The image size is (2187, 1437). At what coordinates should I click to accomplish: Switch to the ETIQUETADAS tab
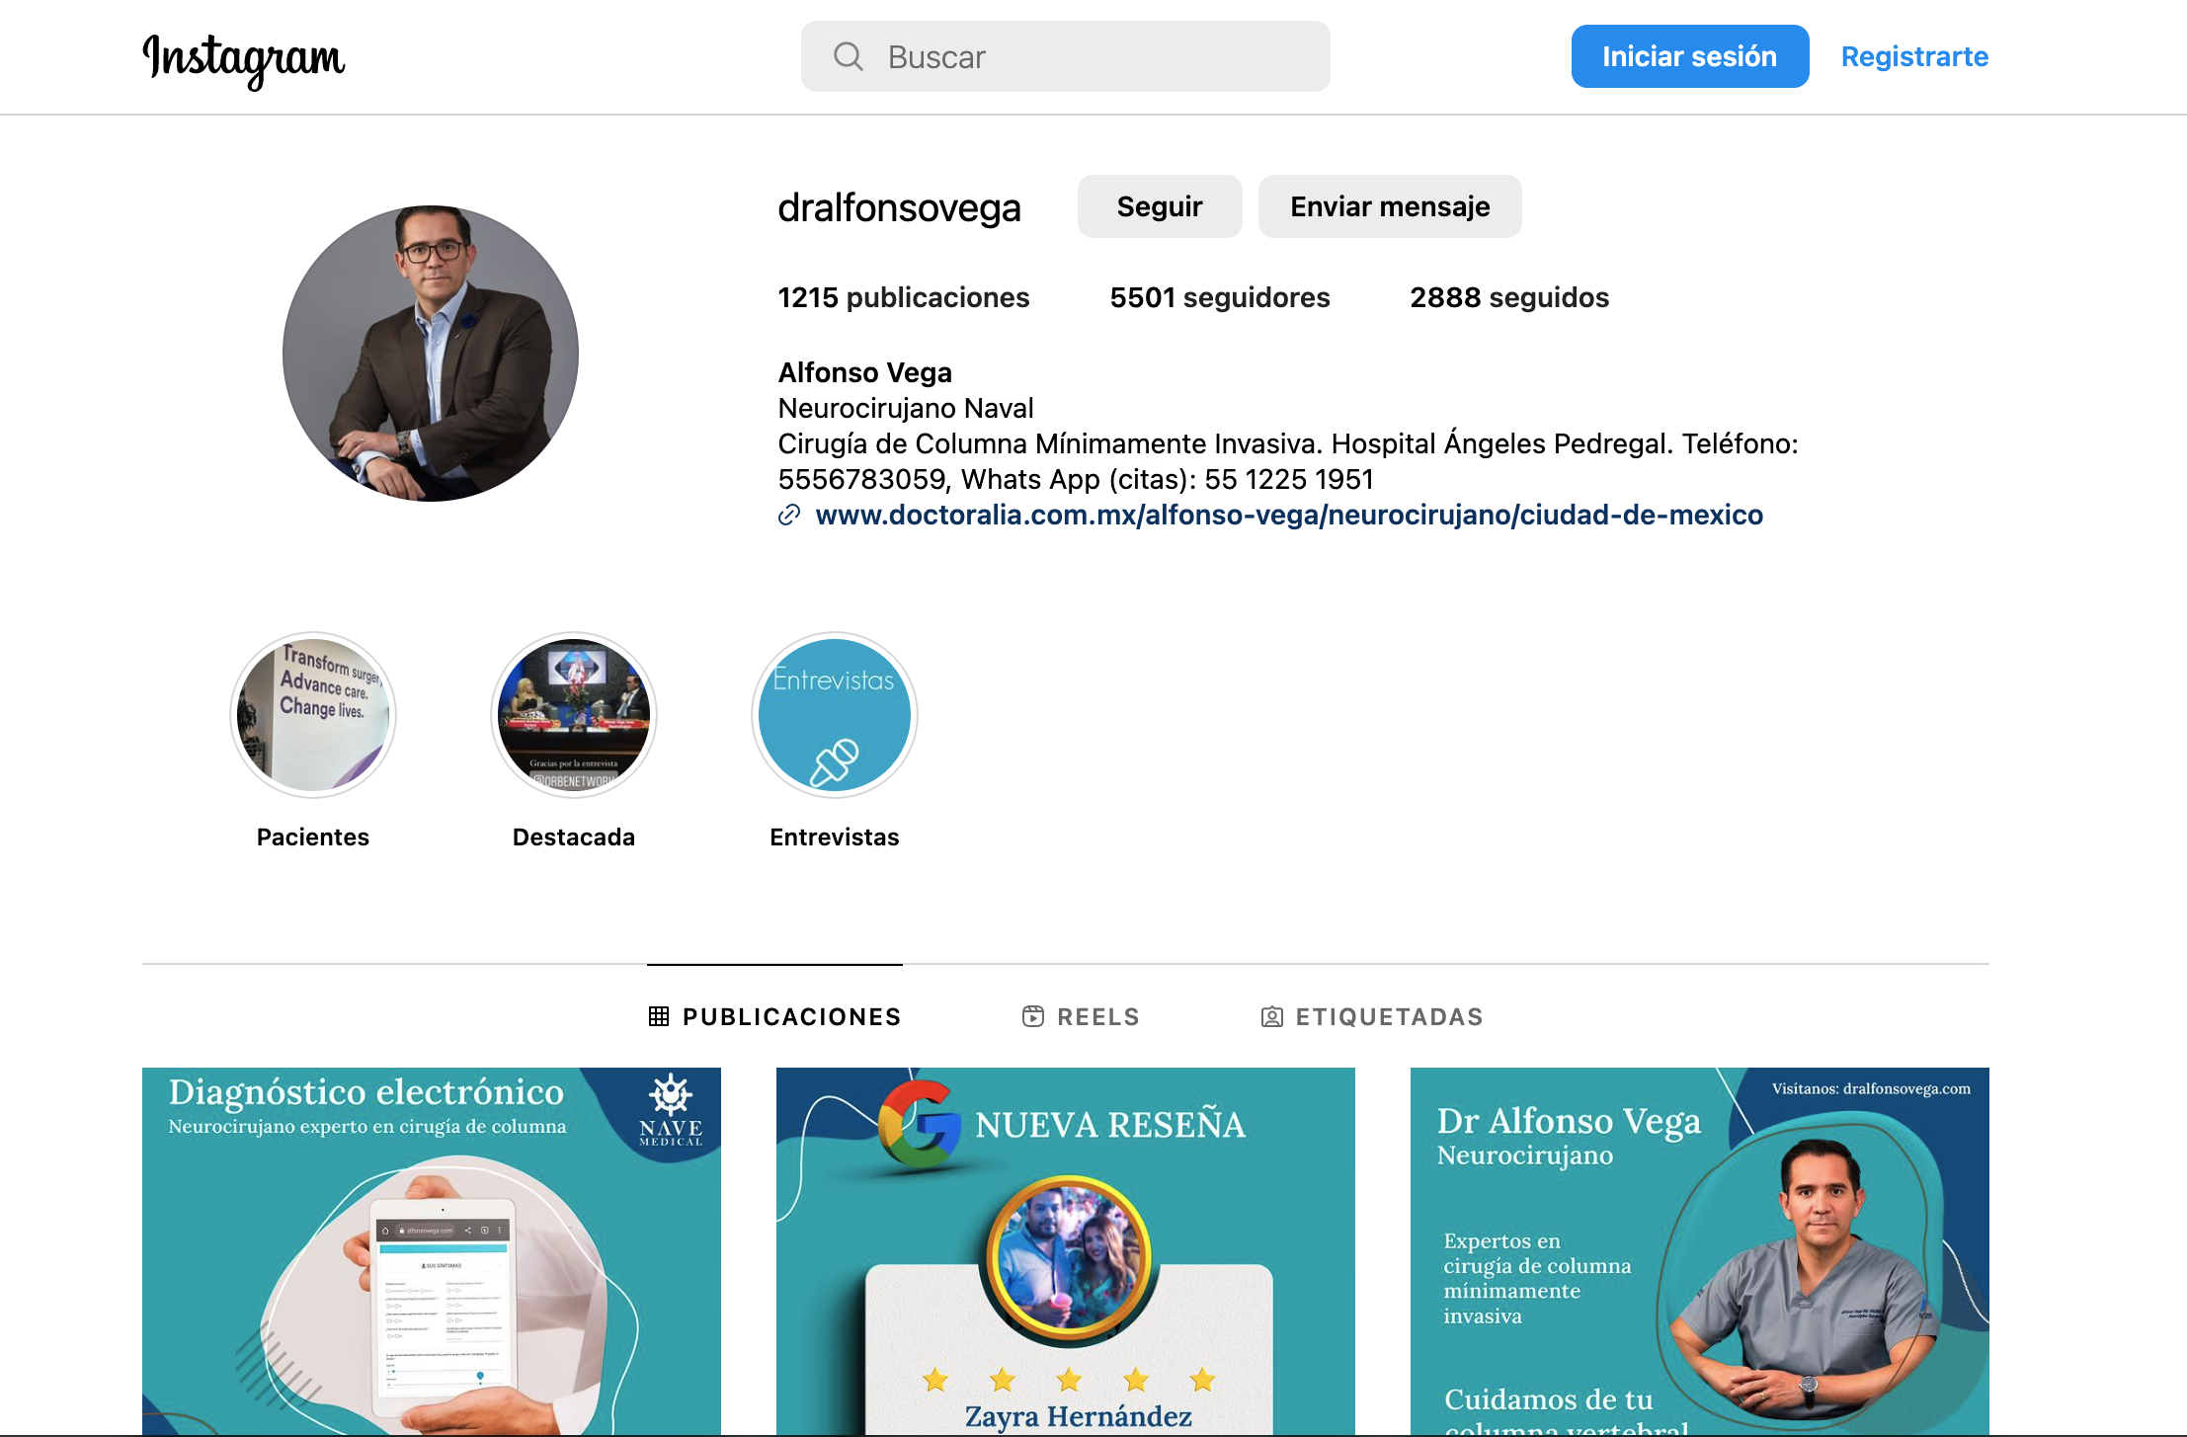tap(1389, 1016)
